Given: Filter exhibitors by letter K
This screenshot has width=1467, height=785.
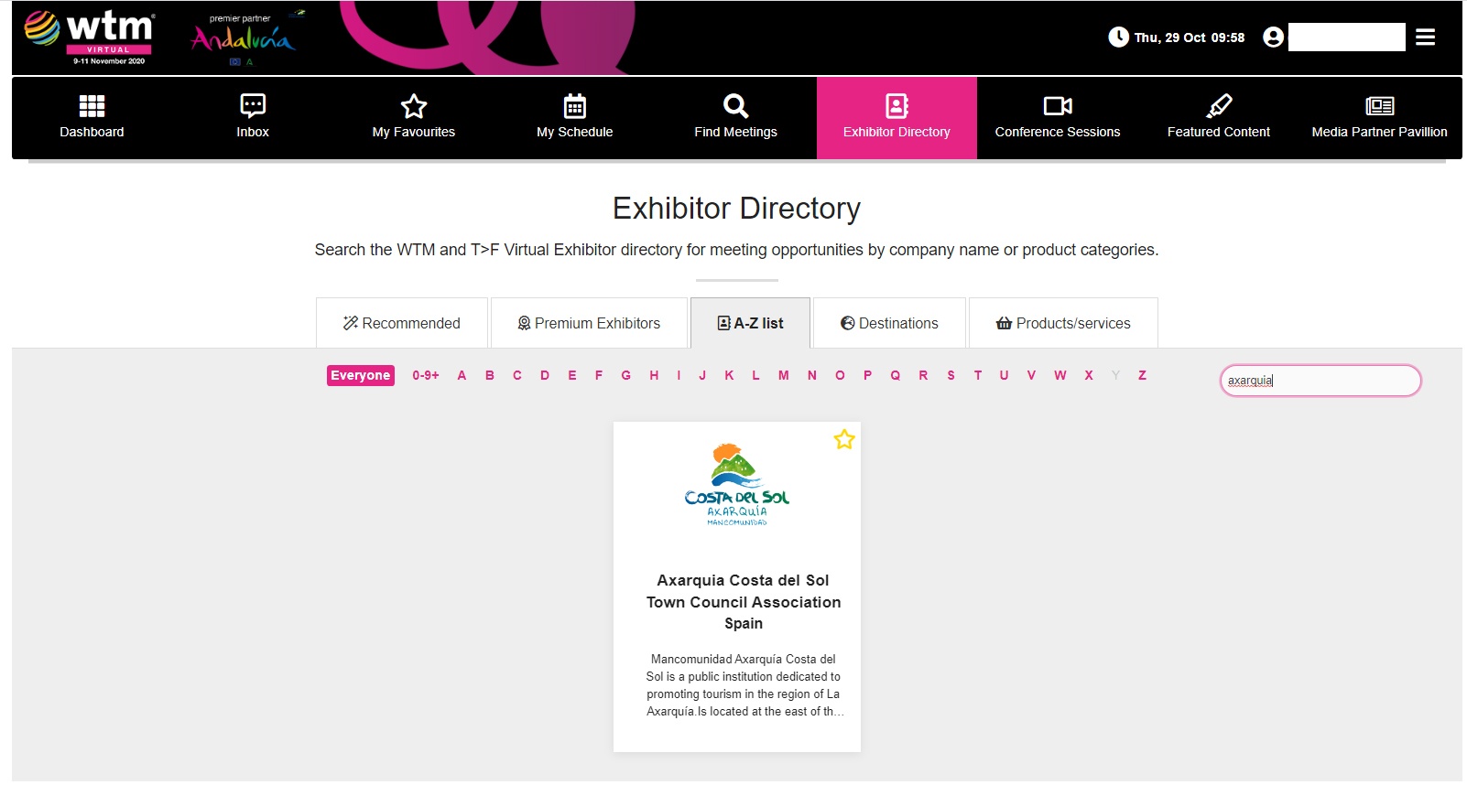Looking at the screenshot, I should 729,375.
